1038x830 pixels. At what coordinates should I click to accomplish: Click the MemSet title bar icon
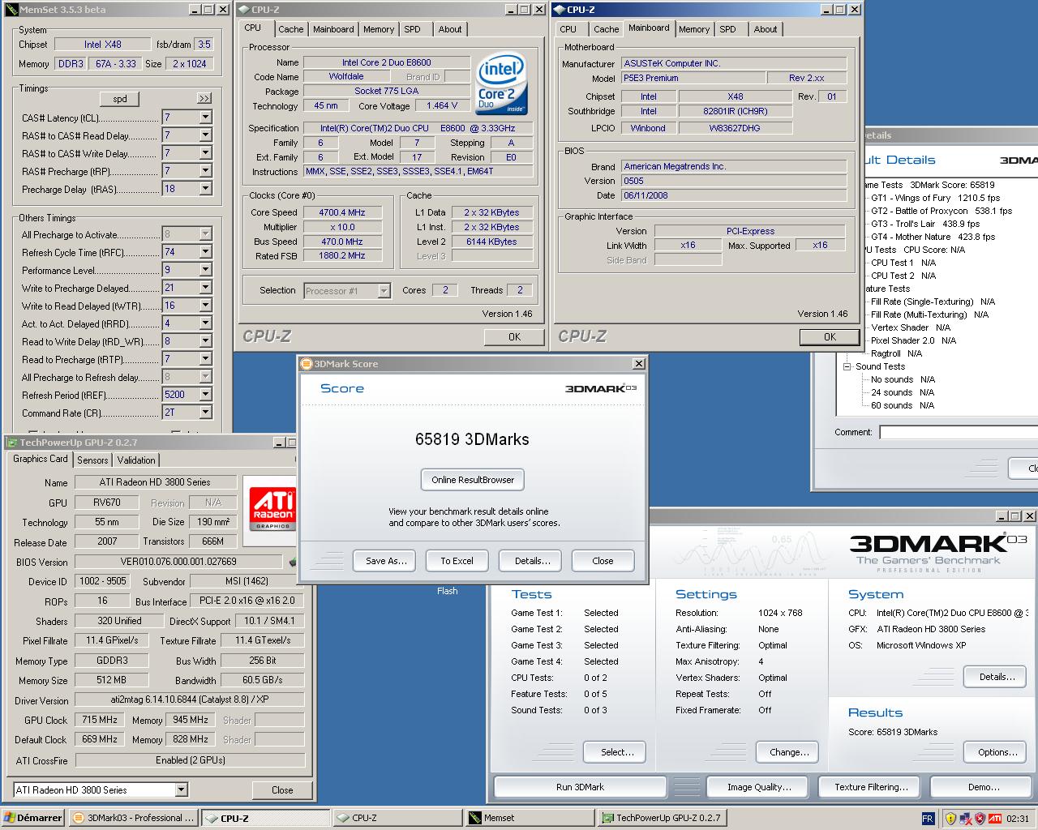click(11, 10)
